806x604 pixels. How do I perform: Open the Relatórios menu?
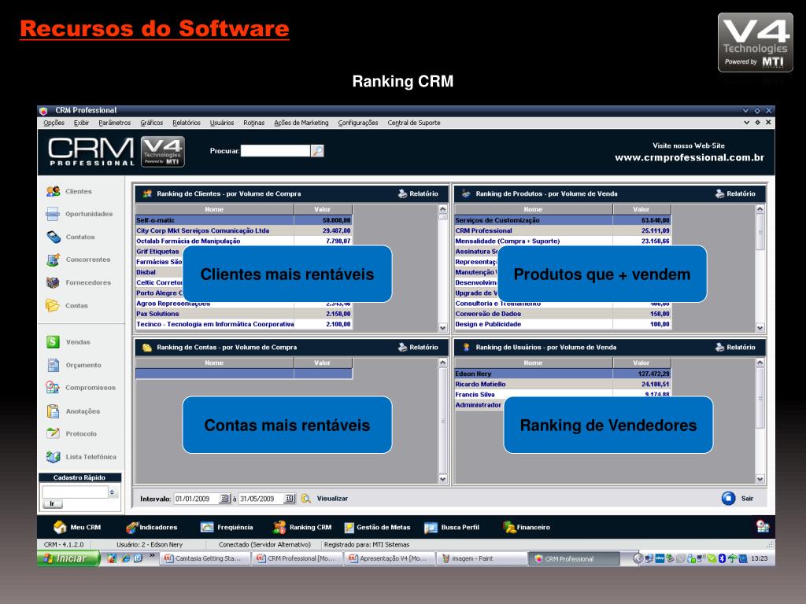[x=187, y=123]
